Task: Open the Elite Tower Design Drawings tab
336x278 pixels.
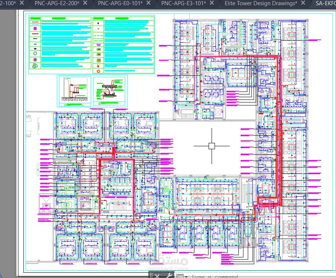Action: click(261, 3)
